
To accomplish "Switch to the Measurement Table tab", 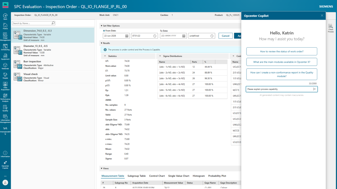I will (x=113, y=176).
